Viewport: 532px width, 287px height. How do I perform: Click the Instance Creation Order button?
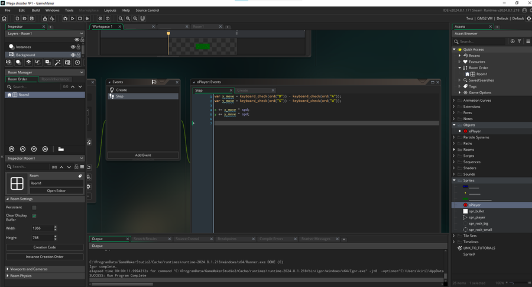(x=44, y=257)
